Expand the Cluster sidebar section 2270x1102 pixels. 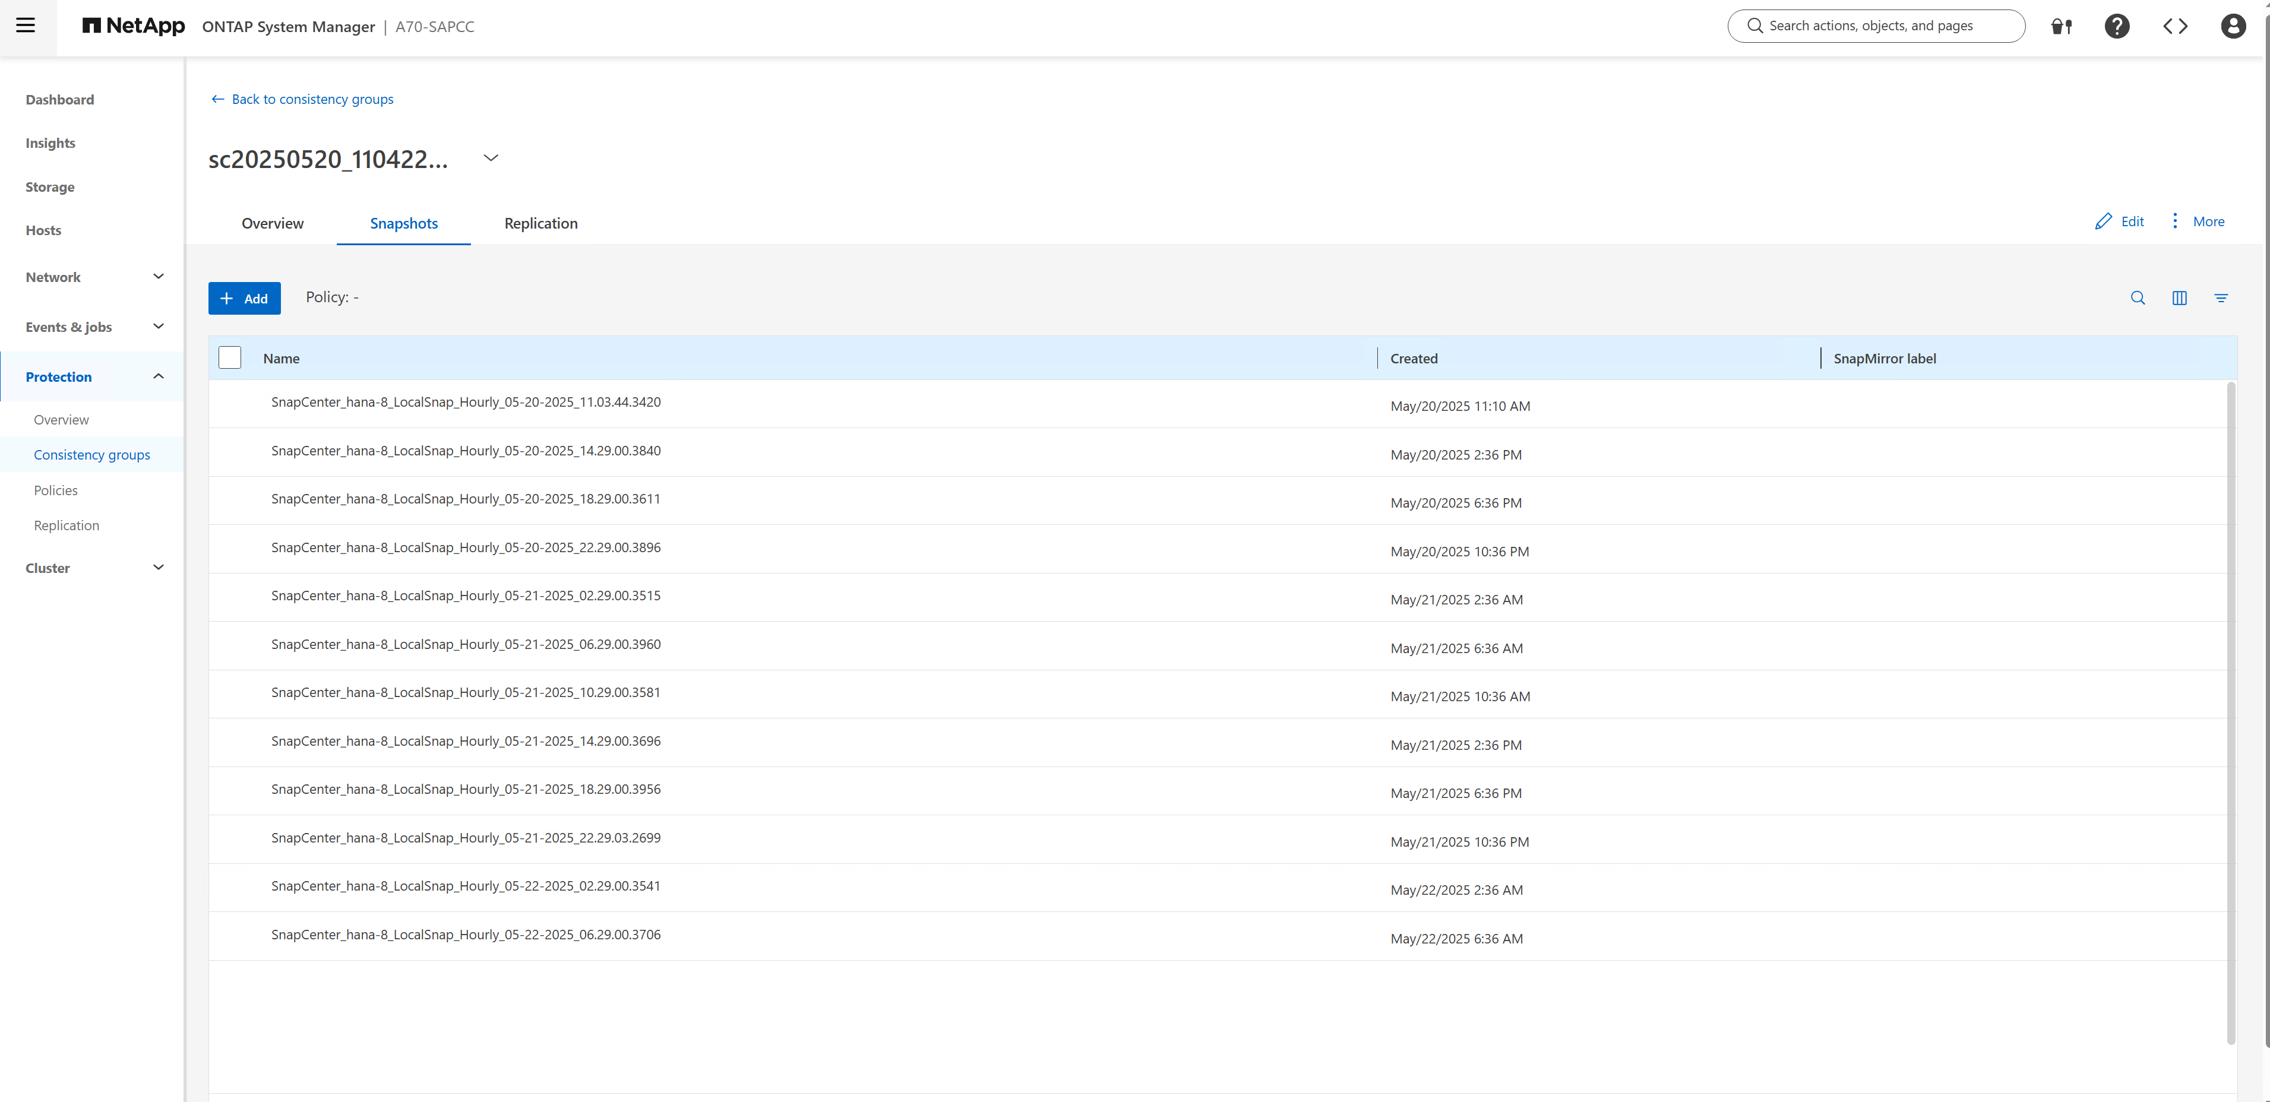click(94, 567)
